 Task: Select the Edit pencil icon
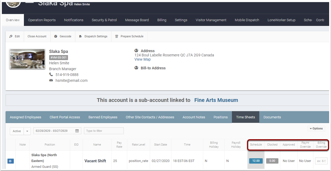click(x=11, y=36)
